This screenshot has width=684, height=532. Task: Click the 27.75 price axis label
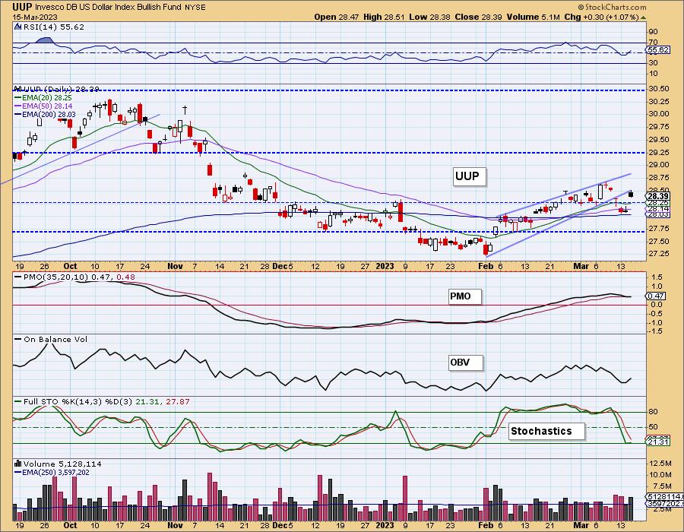[x=660, y=229]
